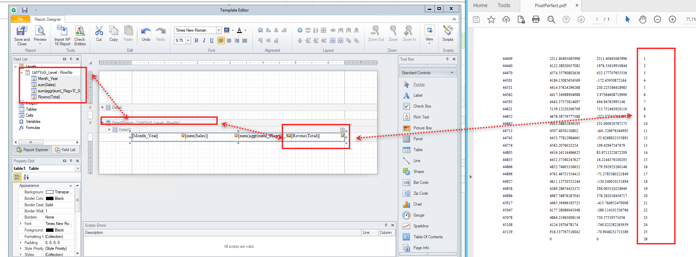
Task: Click Import NP 16 Report tool
Action: [x=62, y=35]
